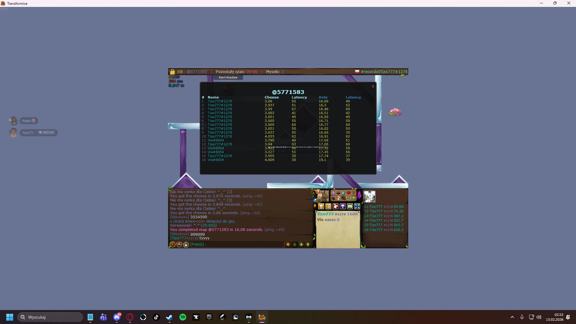Close the @5771583 records leaderboard popup

(x=373, y=86)
